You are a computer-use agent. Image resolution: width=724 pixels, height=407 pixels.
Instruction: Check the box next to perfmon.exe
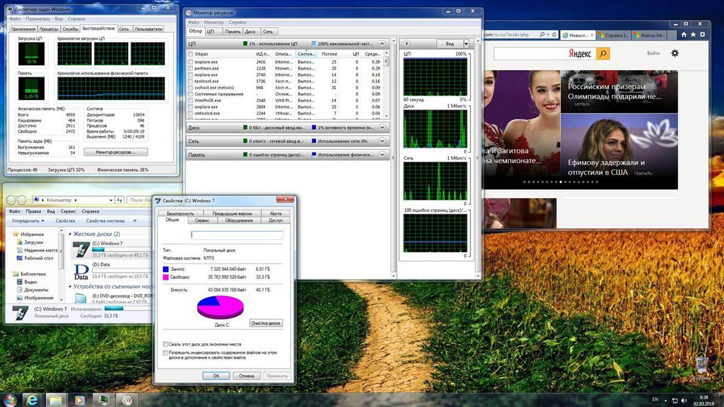[x=190, y=68]
